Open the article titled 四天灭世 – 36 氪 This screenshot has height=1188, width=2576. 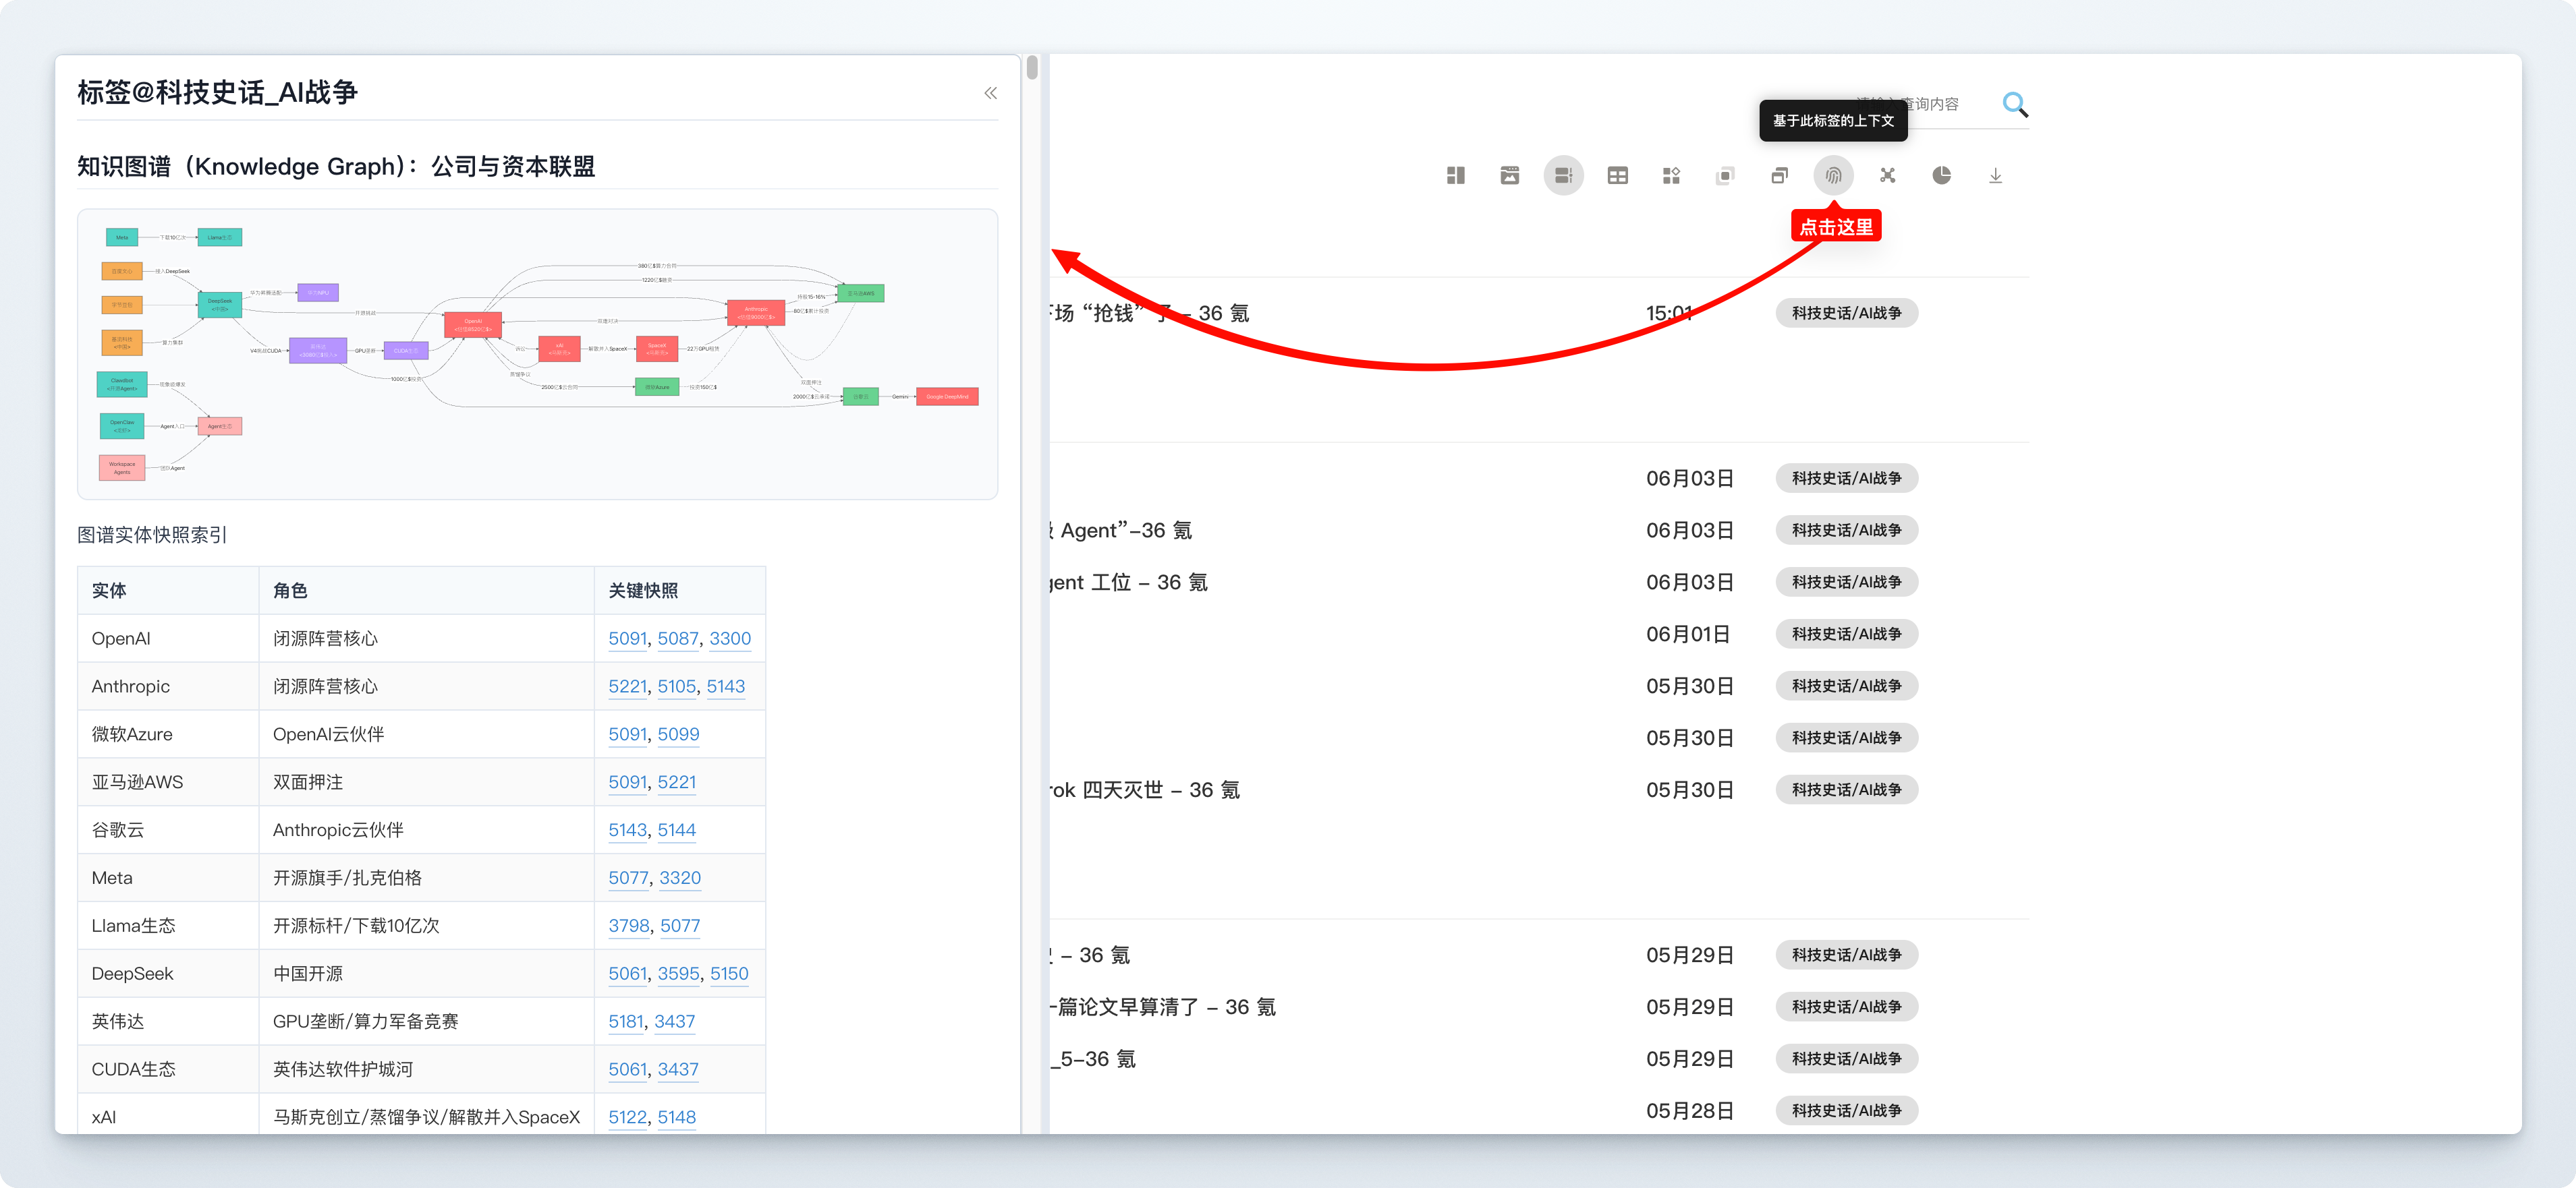point(1146,790)
